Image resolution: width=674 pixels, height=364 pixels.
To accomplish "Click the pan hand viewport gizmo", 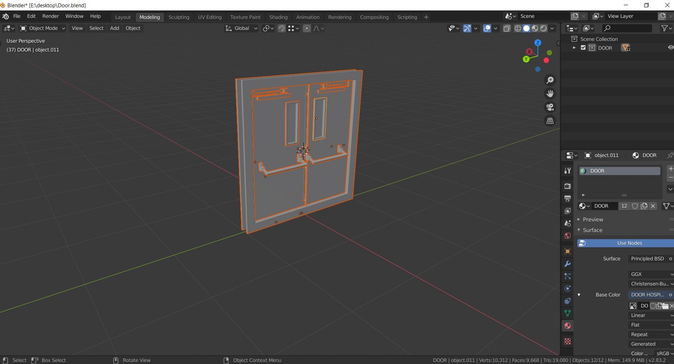I will [550, 94].
